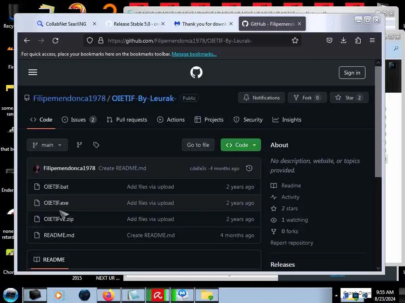The image size is (405, 303).
Task: Open the Projects tab
Action: click(209, 120)
